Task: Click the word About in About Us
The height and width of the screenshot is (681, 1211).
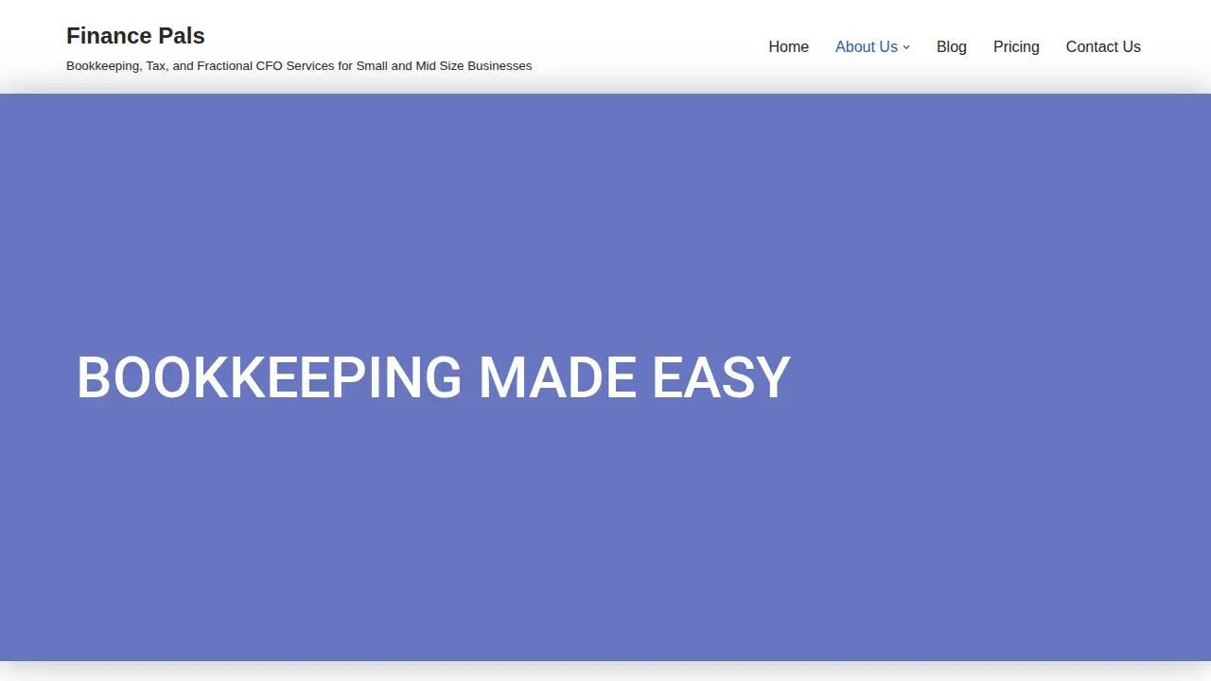Action: tap(855, 46)
